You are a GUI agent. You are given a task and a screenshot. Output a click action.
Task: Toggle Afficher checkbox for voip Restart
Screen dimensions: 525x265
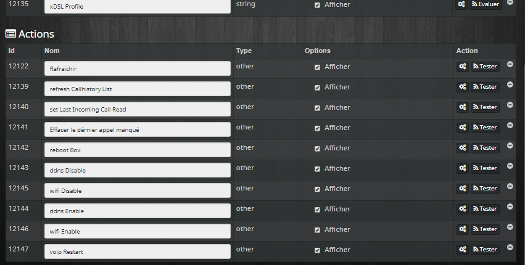(318, 250)
